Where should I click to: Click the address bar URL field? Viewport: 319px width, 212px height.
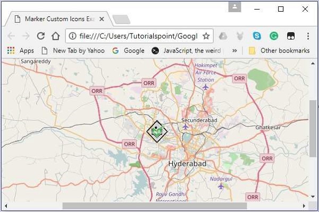tap(138, 36)
